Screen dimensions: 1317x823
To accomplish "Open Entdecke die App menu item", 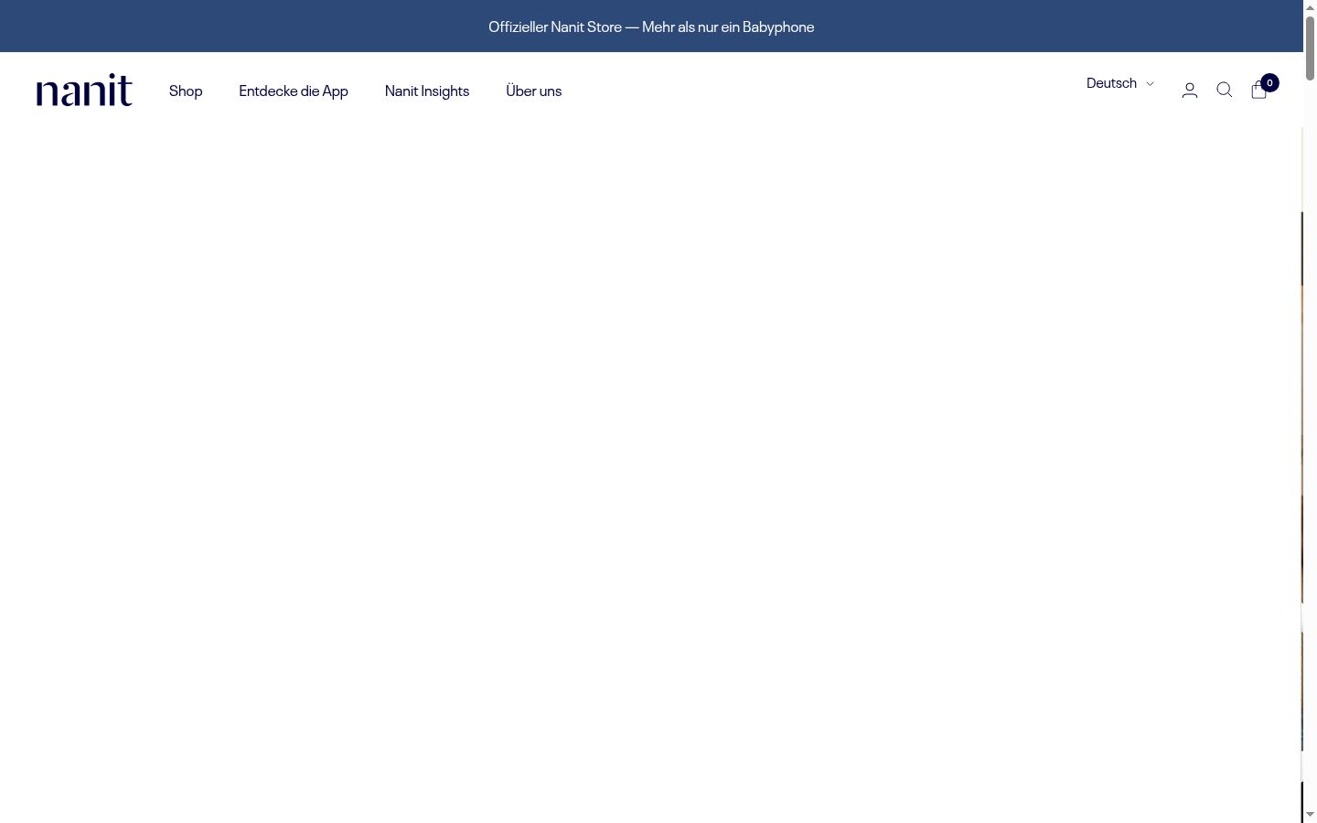I will (294, 91).
